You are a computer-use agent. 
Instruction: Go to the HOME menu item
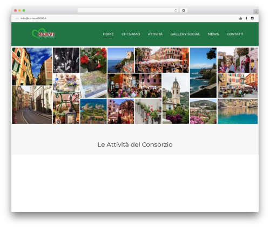click(108, 34)
